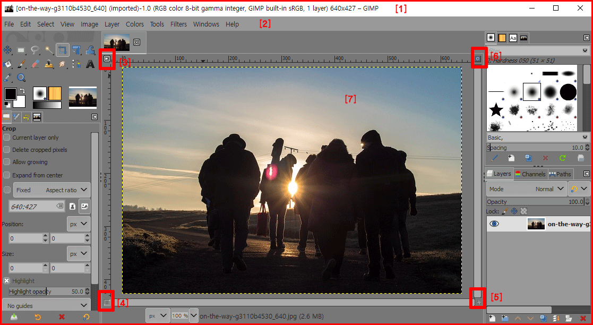Enable Delete cropped pixels checkbox
Viewport: 593px width, 325px height.
(6, 150)
